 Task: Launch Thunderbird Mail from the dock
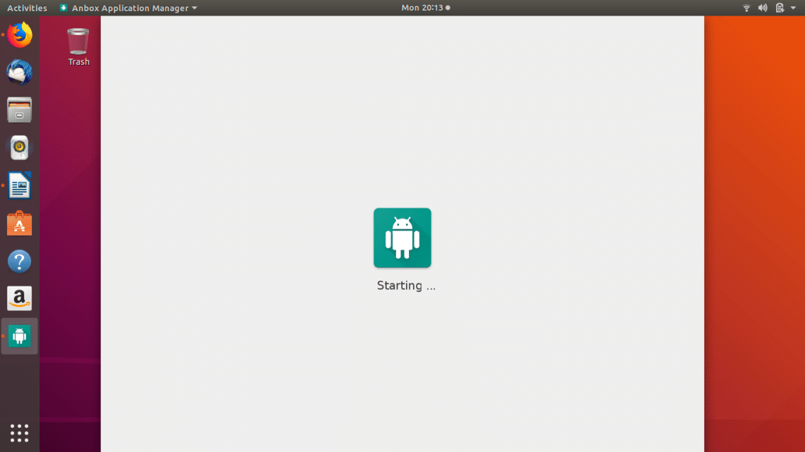pyautogui.click(x=20, y=73)
